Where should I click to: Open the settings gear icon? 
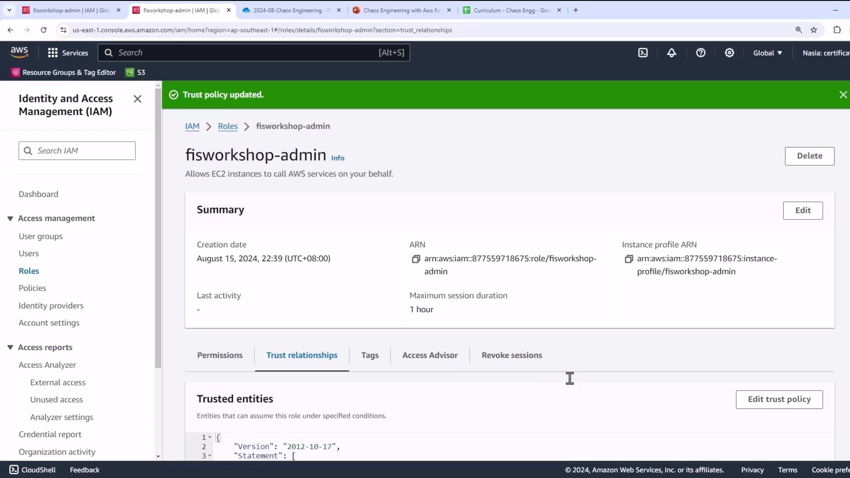(x=729, y=53)
